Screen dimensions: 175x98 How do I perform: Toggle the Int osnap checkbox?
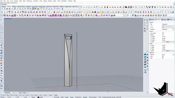tap(22, 95)
